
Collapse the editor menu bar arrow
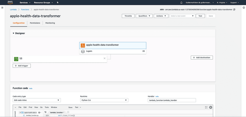[x=15, y=107]
